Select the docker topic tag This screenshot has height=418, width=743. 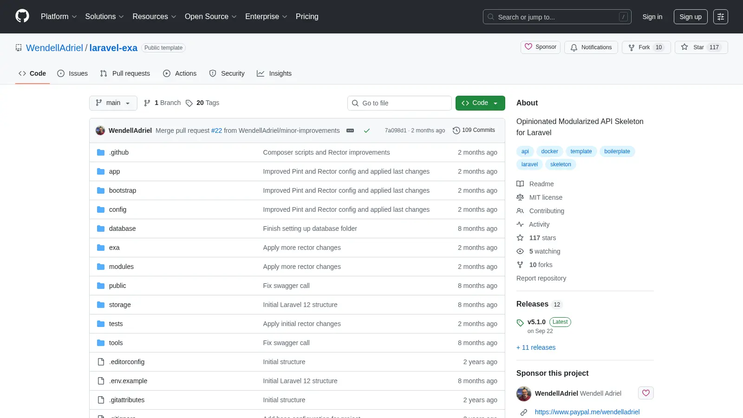549,151
